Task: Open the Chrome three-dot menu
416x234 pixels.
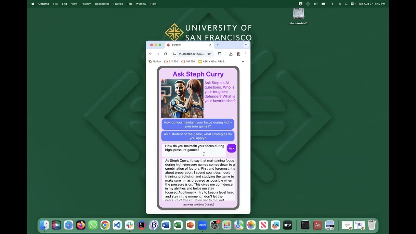Action: (x=246, y=54)
